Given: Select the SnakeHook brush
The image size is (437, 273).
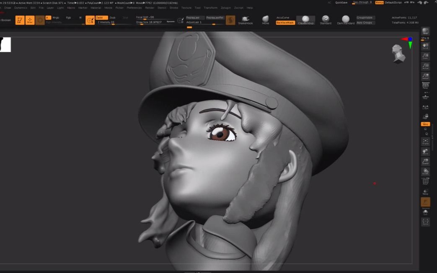Looking at the screenshot, I should (245, 20).
